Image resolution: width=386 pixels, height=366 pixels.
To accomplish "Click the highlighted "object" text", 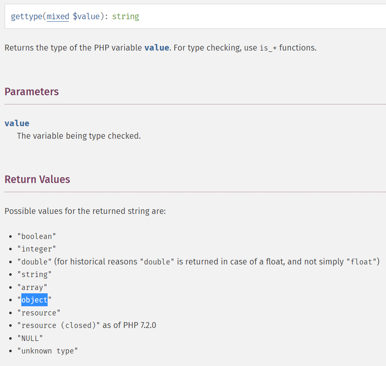I will point(34,300).
